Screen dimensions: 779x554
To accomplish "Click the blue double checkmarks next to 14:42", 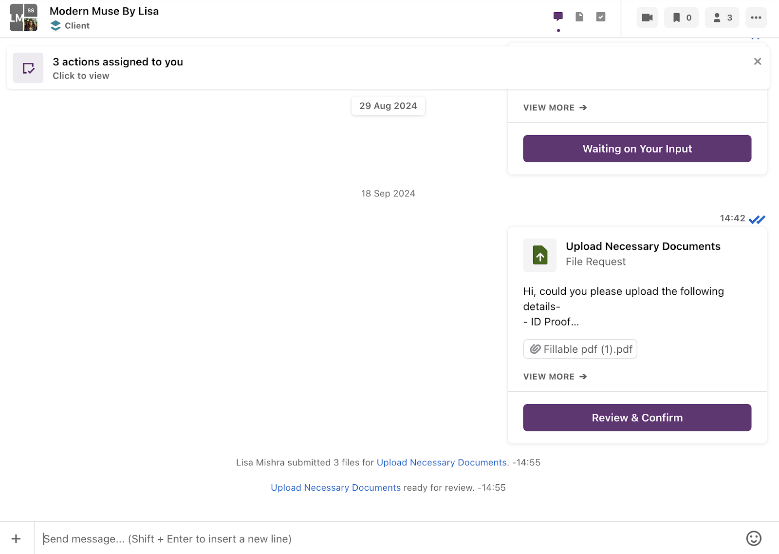I will [757, 219].
